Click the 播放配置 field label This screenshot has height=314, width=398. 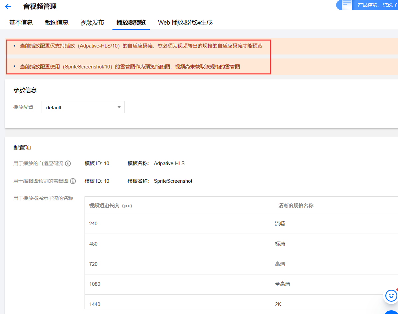point(23,107)
